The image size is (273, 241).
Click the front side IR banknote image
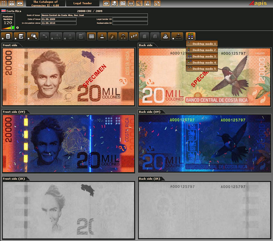tap(68, 210)
